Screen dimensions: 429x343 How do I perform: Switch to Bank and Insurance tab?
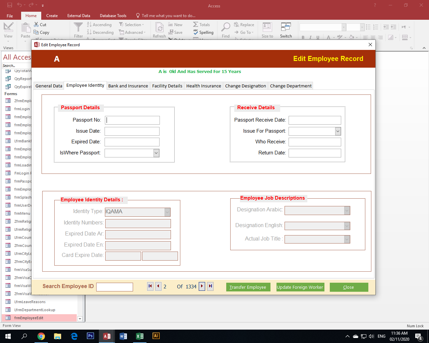[x=128, y=86]
